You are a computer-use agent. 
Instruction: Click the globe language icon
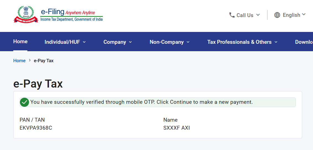(x=277, y=15)
